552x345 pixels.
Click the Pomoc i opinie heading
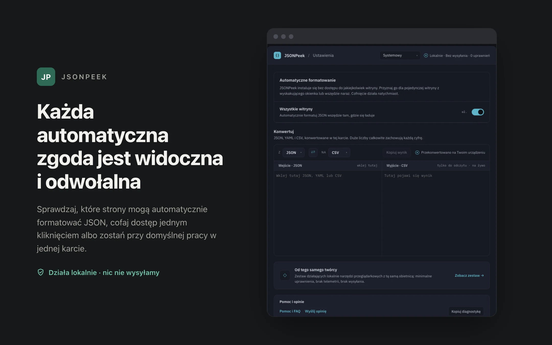pyautogui.click(x=292, y=302)
